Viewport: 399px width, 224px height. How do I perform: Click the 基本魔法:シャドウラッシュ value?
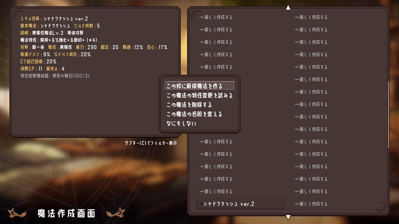[x=45, y=26]
